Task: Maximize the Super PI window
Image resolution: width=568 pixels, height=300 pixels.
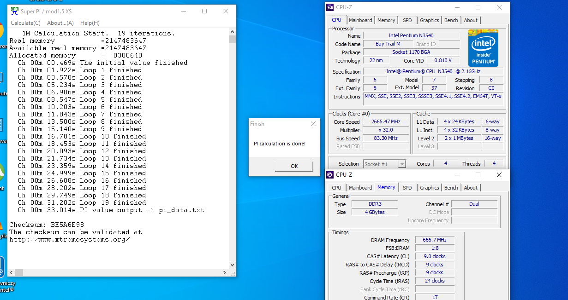Action: pos(204,11)
